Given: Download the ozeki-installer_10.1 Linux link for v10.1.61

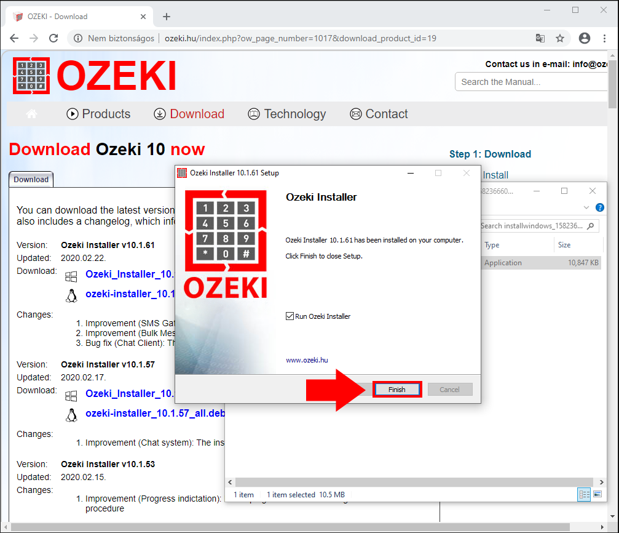Looking at the screenshot, I should coord(130,294).
